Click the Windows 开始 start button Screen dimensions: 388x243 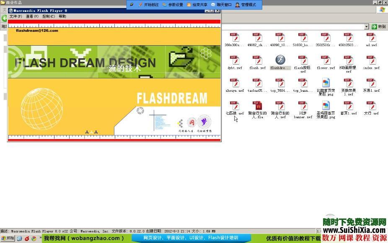pyautogui.click(x=8, y=238)
